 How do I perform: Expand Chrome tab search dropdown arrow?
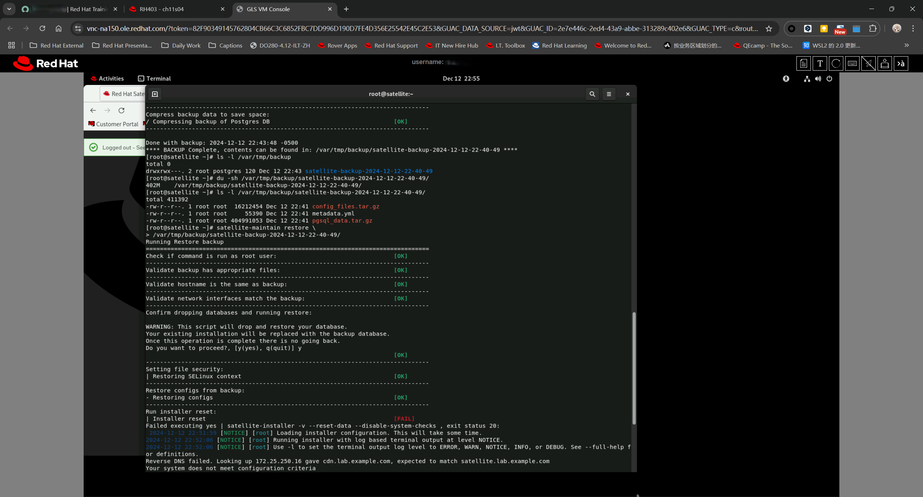click(9, 9)
